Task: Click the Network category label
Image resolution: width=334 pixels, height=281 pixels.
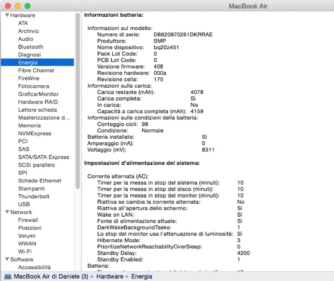Action: coord(21,212)
